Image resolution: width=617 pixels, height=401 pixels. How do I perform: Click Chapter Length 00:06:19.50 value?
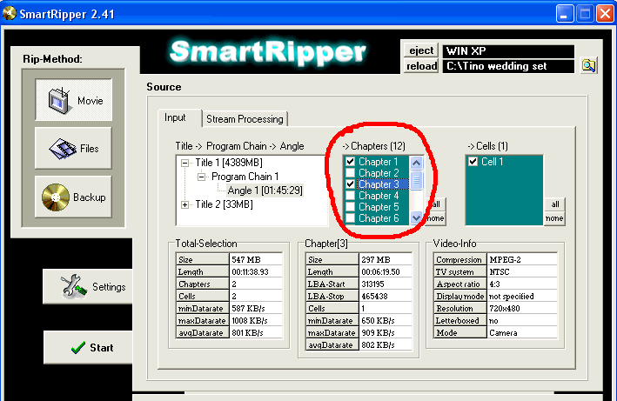point(386,271)
